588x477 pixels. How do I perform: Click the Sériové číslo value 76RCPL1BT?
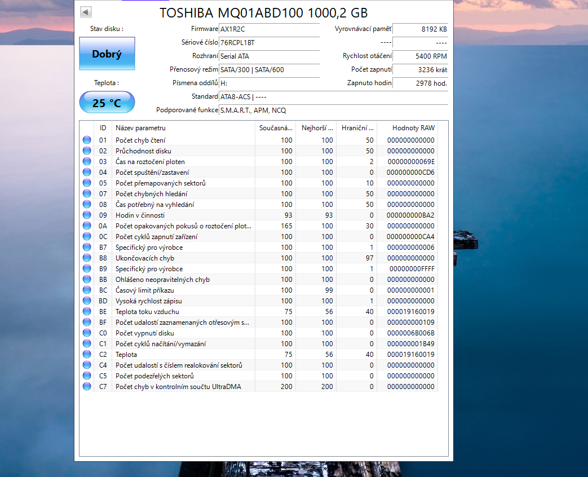point(269,43)
